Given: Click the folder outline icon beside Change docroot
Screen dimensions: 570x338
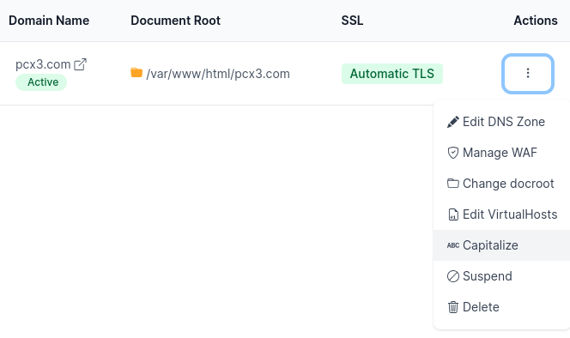Looking at the screenshot, I should pos(452,184).
